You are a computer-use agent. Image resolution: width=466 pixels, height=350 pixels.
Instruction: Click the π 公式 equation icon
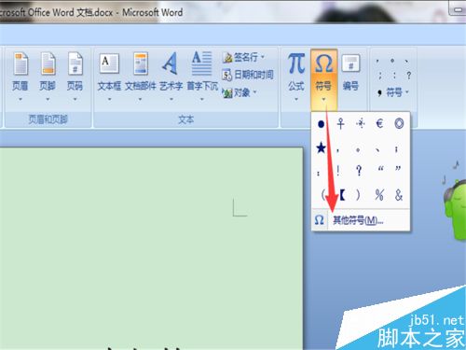(x=296, y=63)
